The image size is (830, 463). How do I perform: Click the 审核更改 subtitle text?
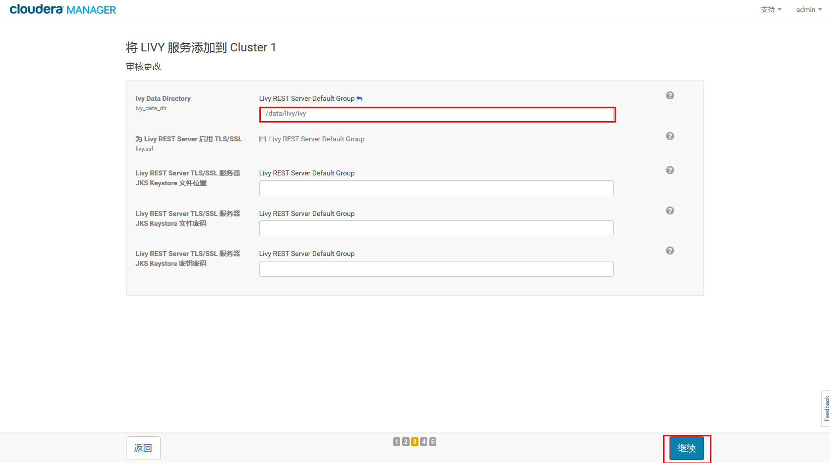point(144,66)
